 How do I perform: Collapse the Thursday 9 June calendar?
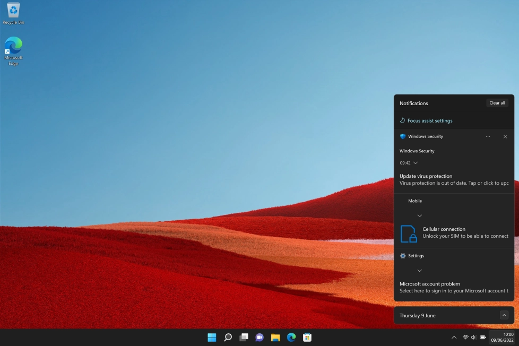pyautogui.click(x=504, y=315)
